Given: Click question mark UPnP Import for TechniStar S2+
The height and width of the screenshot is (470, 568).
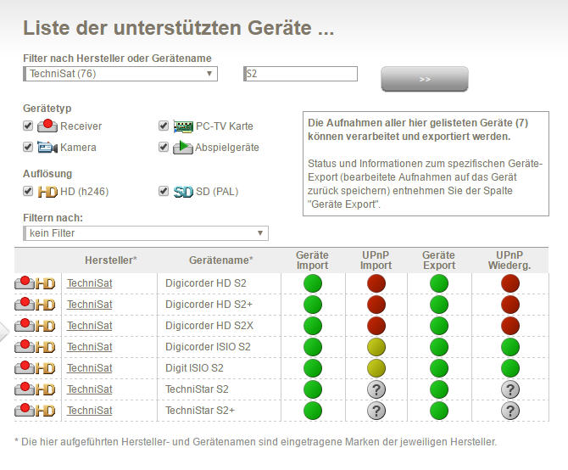Looking at the screenshot, I should (x=376, y=411).
